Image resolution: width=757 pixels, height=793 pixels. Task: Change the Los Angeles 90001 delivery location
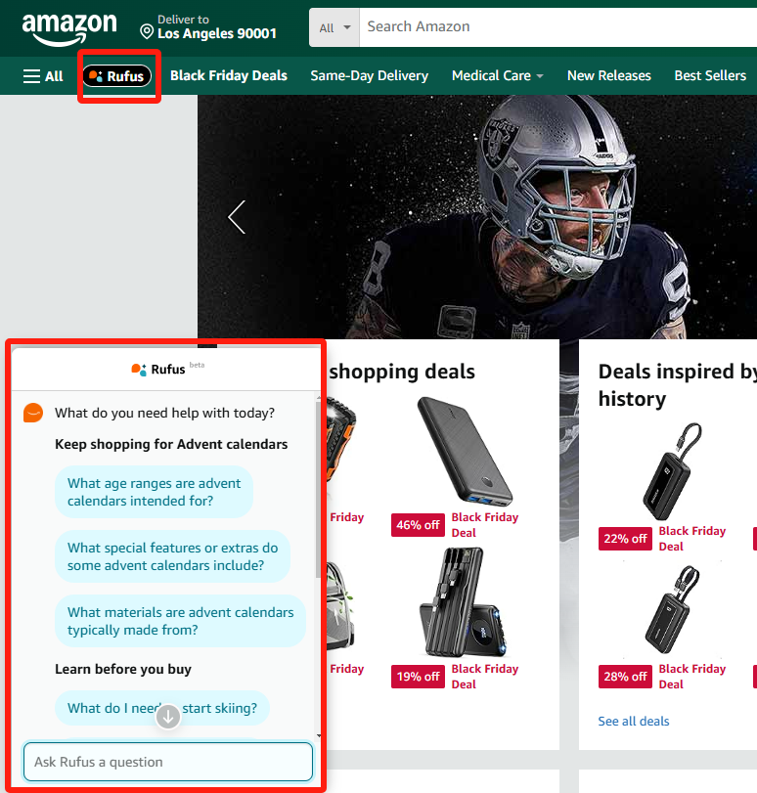point(216,33)
